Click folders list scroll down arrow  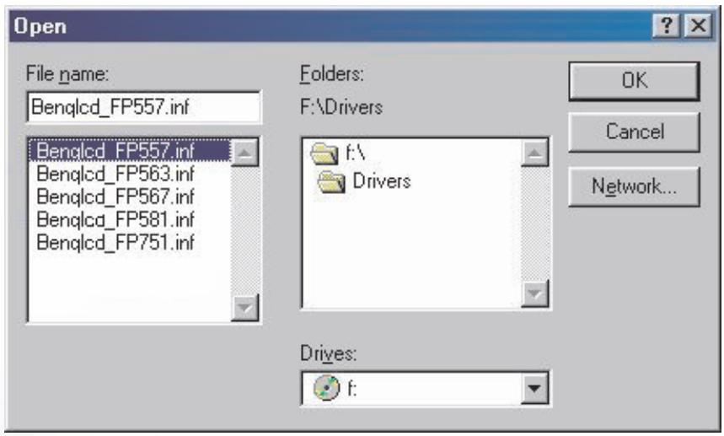click(534, 293)
